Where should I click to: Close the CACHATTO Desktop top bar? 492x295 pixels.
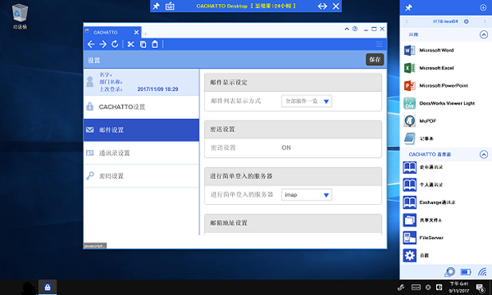pyautogui.click(x=336, y=6)
